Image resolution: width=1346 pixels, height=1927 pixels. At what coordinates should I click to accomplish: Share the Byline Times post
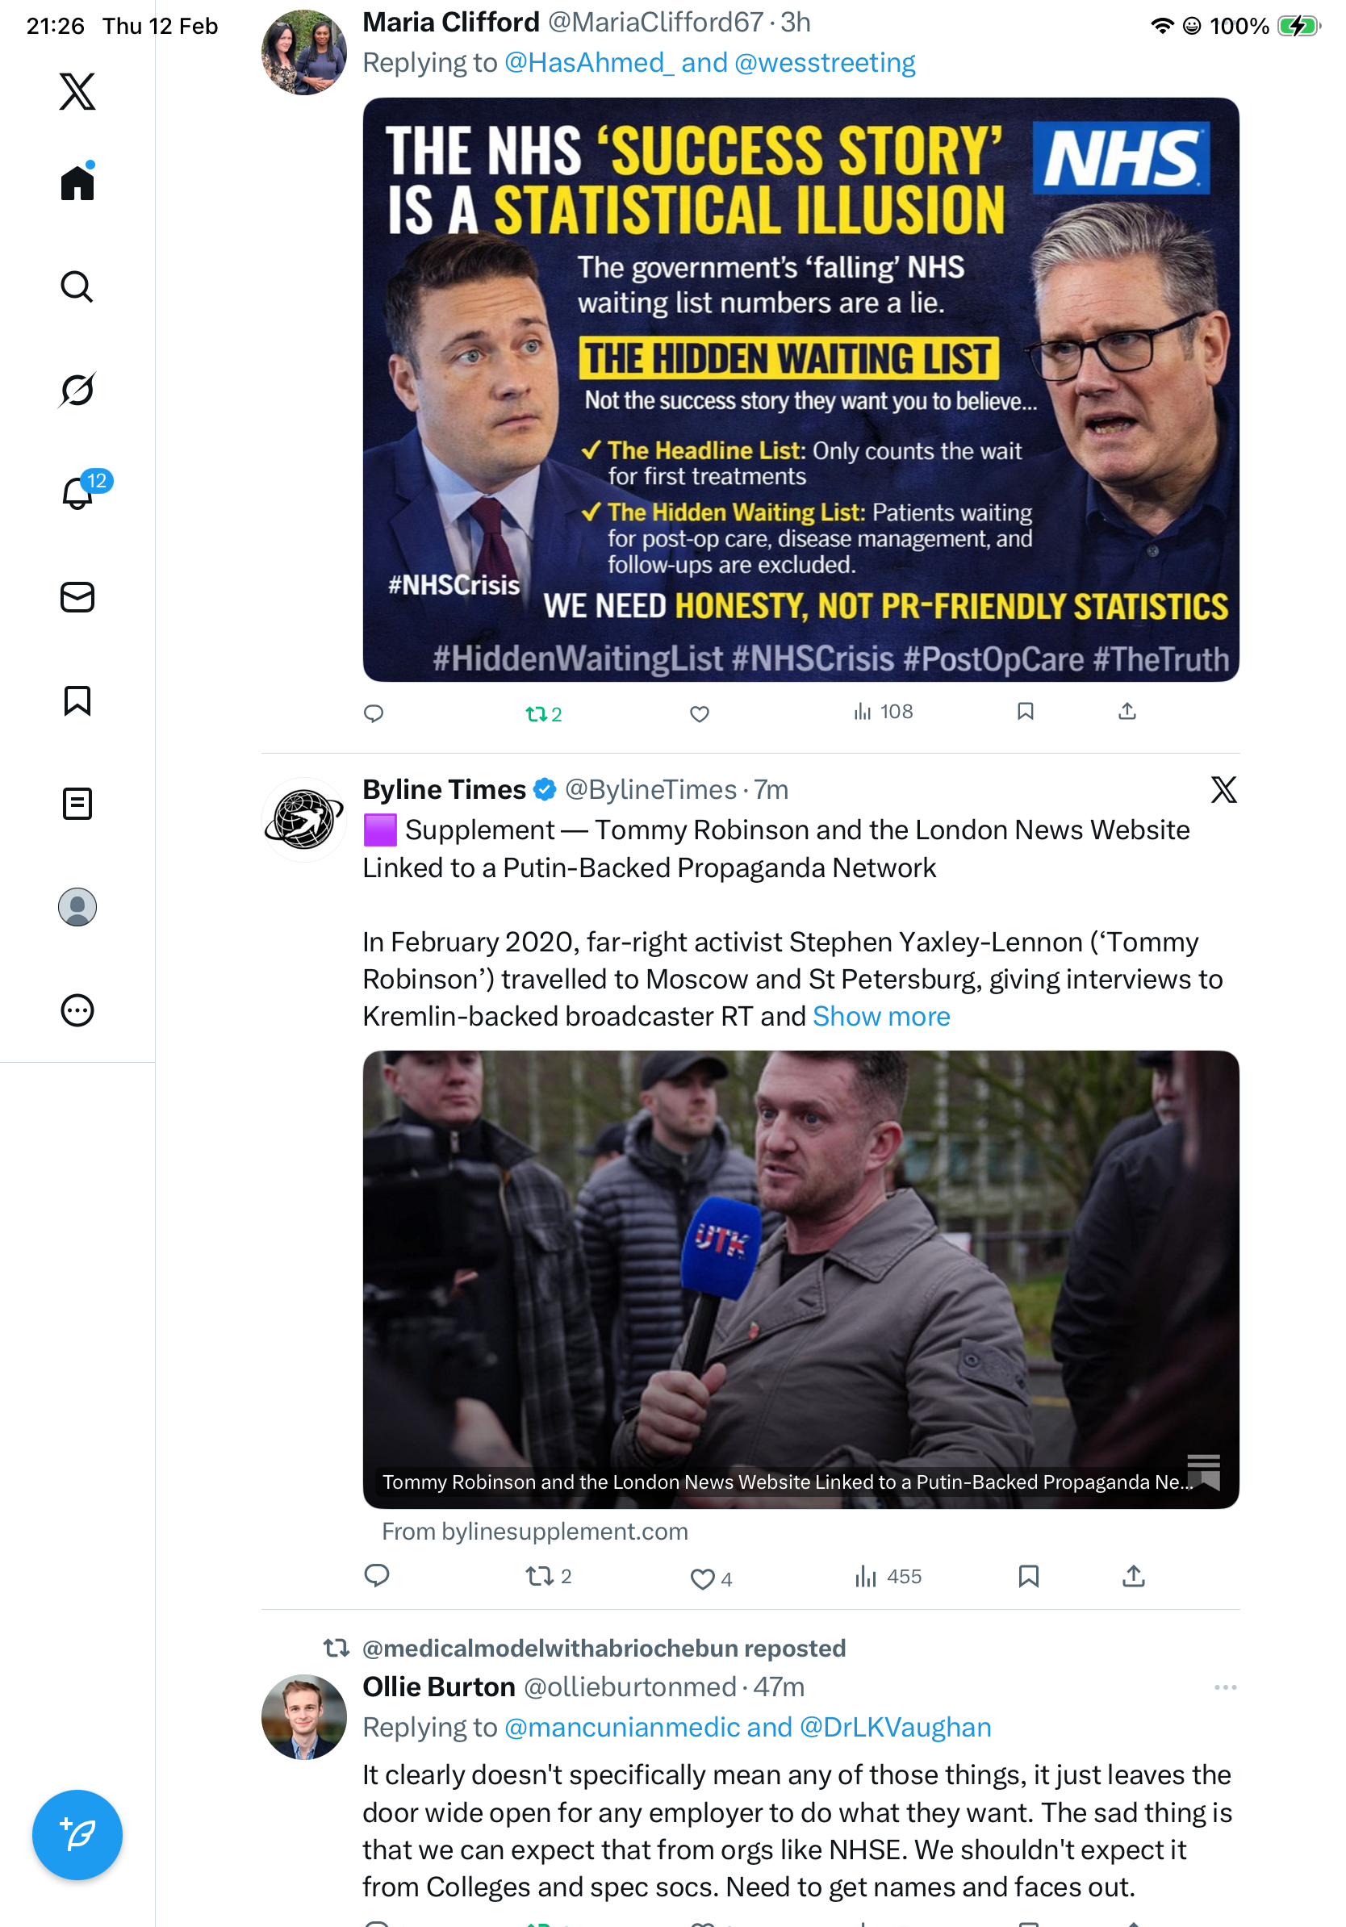click(1133, 1577)
